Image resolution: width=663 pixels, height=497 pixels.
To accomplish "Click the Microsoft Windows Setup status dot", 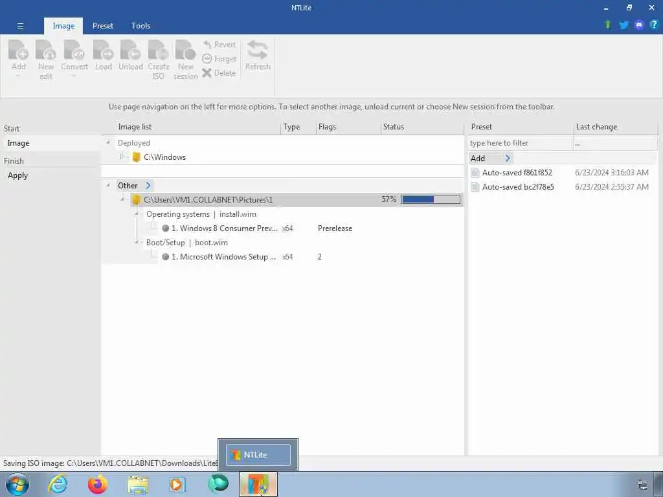I will pos(166,256).
